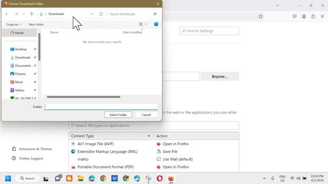Expand the address bar path dropdown
328x184 pixels.
(91, 14)
